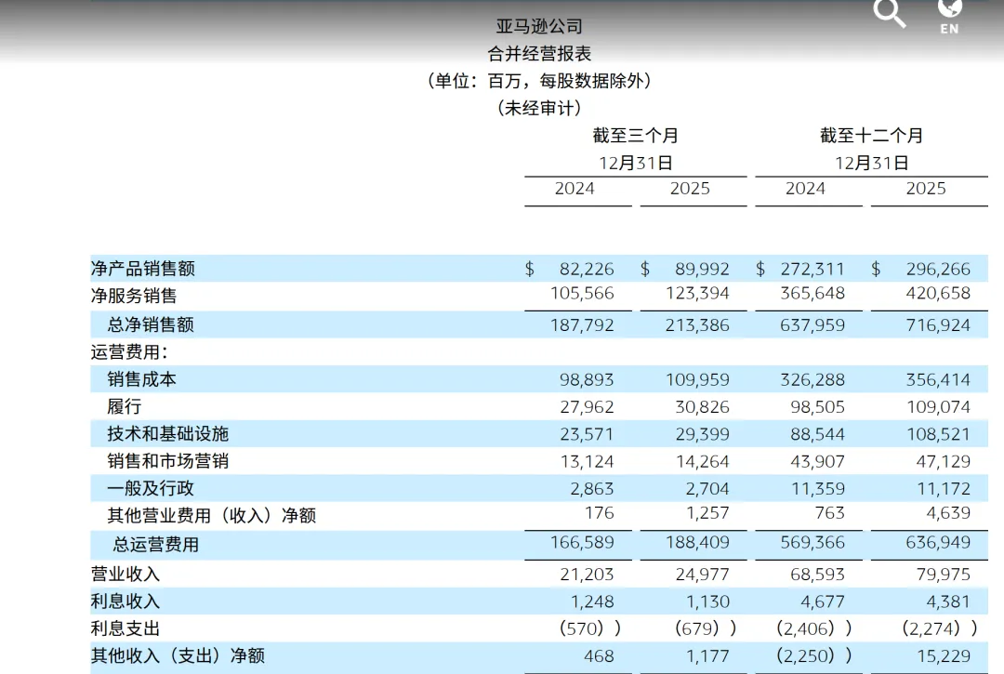Image resolution: width=1004 pixels, height=674 pixels.
Task: Click the 合并经营报表 heading
Action: [x=540, y=52]
